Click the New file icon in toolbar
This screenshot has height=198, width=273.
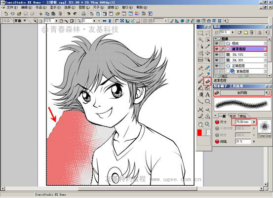6,14
